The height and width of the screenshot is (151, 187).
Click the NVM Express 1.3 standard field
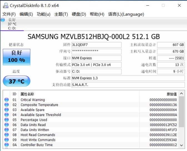point(128,78)
